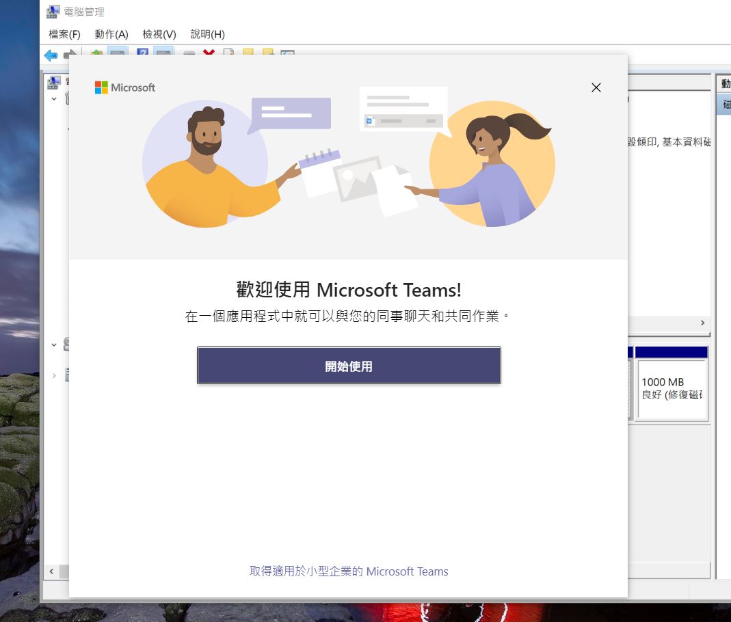Click the red X delete toolbar icon
This screenshot has width=731, height=622.
point(209,52)
